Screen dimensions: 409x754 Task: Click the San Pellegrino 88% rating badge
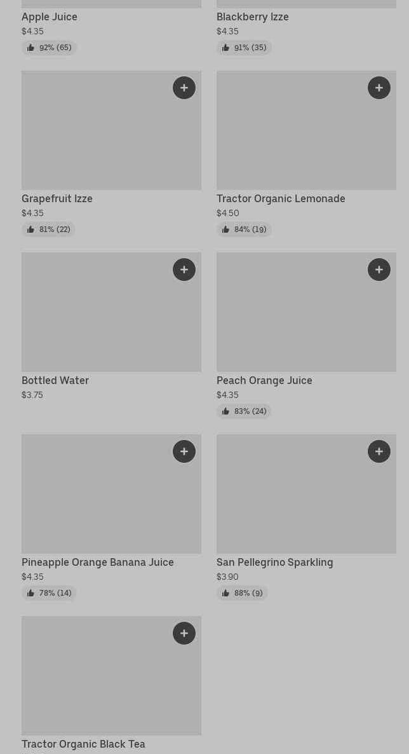[242, 593]
